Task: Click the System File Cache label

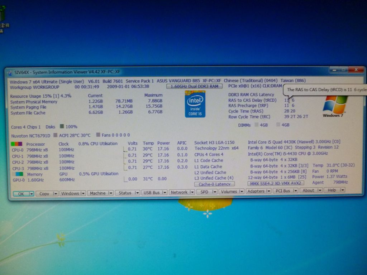Action: (x=28, y=113)
